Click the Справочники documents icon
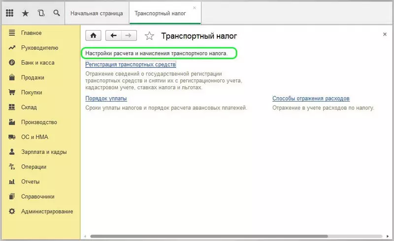 click(12, 196)
